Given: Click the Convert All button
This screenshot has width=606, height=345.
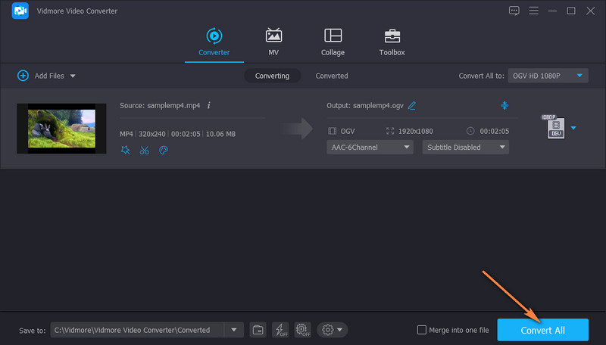Looking at the screenshot, I should click(542, 330).
